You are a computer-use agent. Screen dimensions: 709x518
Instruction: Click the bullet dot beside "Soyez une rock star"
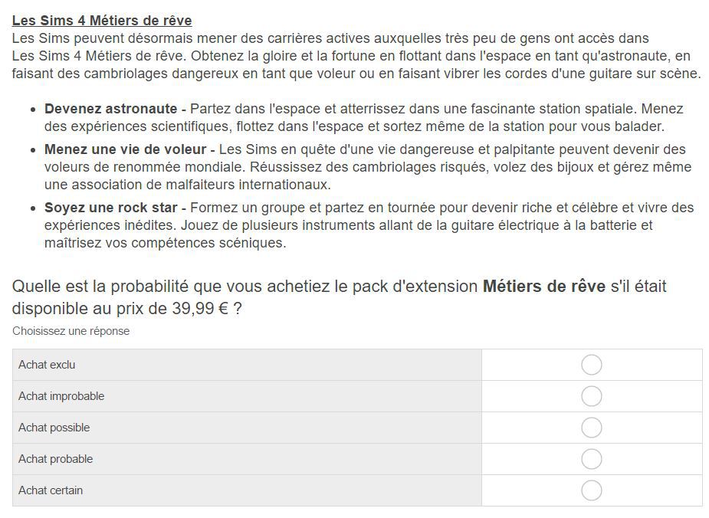point(33,208)
